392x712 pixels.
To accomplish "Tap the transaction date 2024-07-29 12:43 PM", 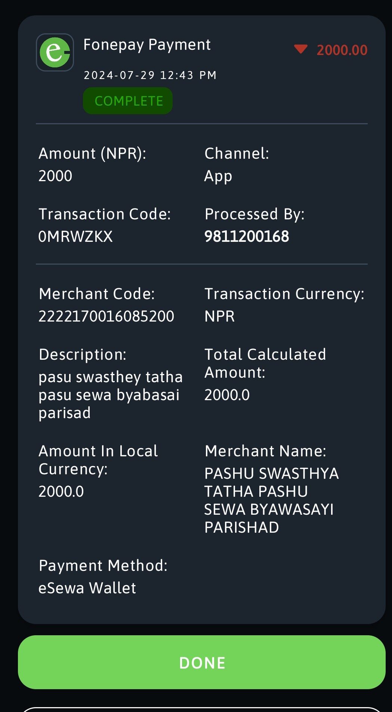I will [150, 75].
